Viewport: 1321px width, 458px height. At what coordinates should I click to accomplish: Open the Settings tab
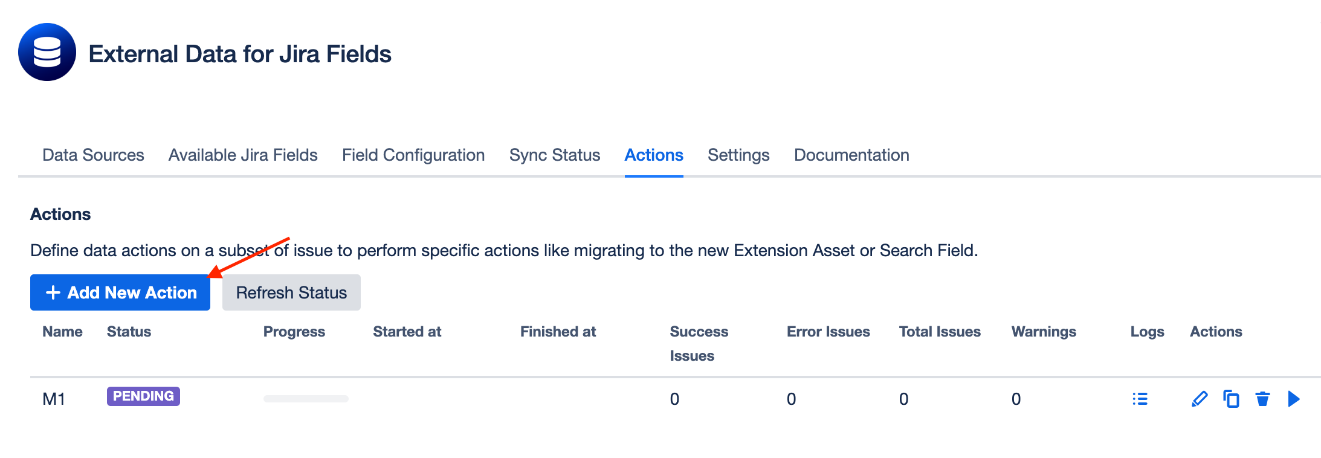pyautogui.click(x=738, y=155)
